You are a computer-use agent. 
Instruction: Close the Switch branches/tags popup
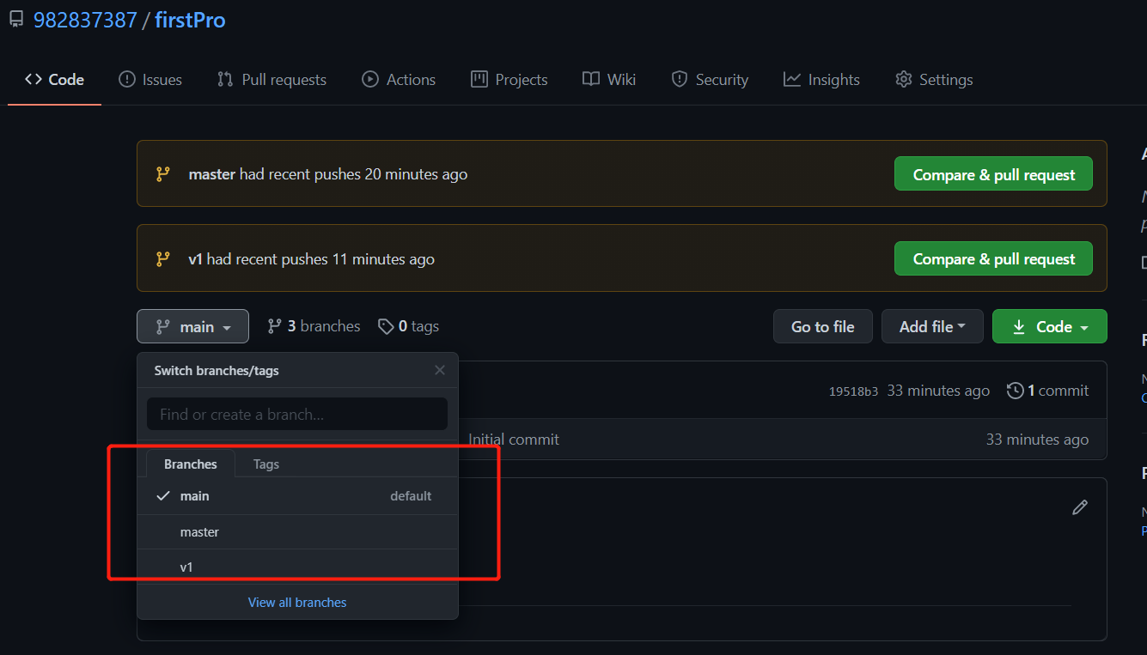[440, 371]
